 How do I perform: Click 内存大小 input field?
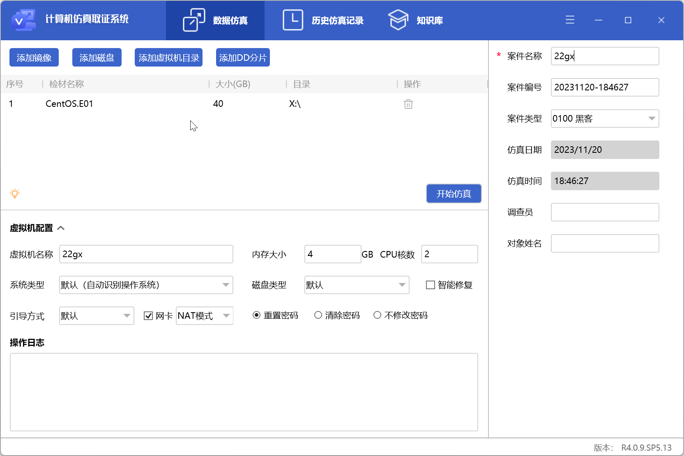[333, 254]
